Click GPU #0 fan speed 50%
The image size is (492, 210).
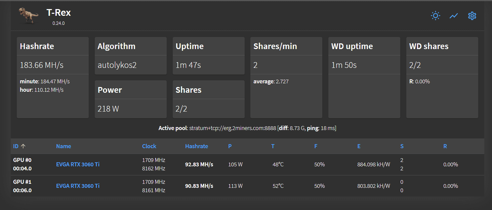320,164
